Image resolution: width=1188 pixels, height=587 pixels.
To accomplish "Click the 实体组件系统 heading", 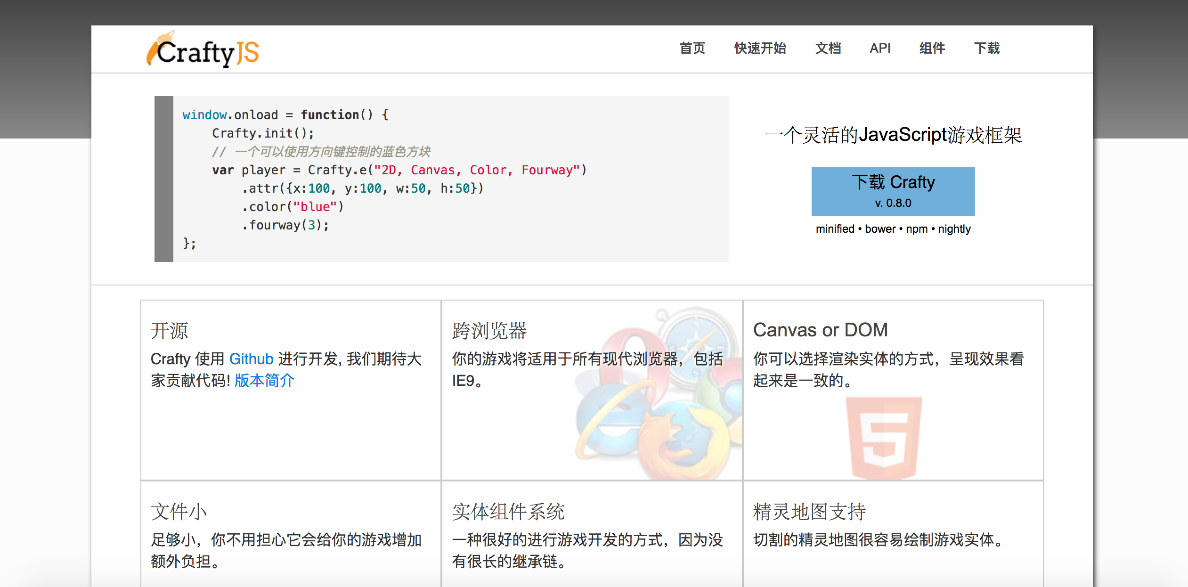I will click(508, 511).
